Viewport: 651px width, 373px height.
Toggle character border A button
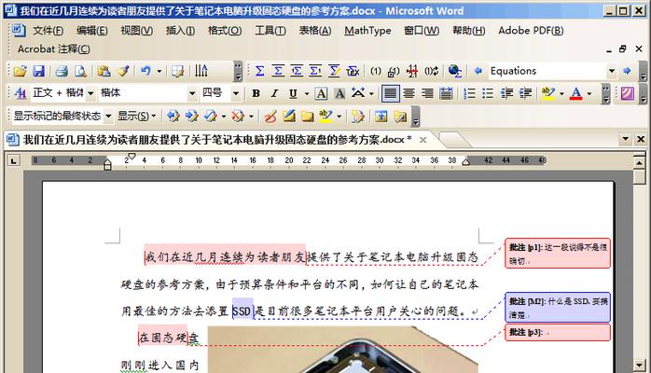[321, 93]
